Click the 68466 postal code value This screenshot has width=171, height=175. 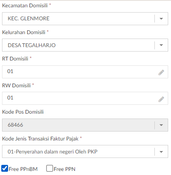pos(15,125)
